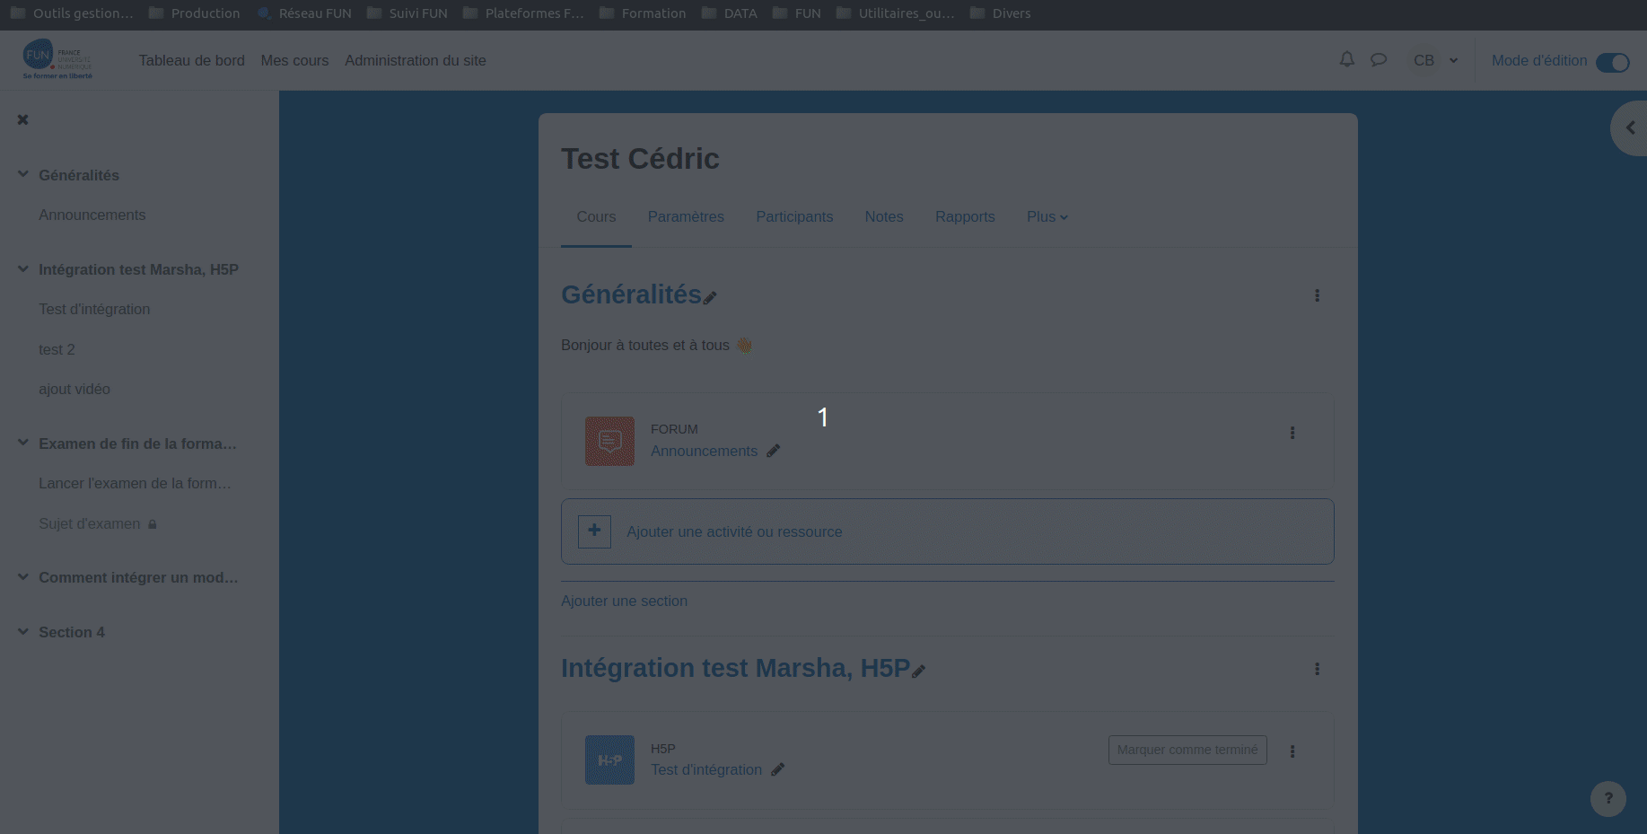Click the H5P activity icon

tap(609, 759)
